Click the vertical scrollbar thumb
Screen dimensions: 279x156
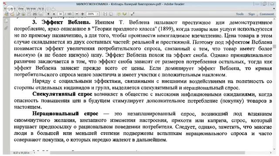pyautogui.click(x=275, y=46)
